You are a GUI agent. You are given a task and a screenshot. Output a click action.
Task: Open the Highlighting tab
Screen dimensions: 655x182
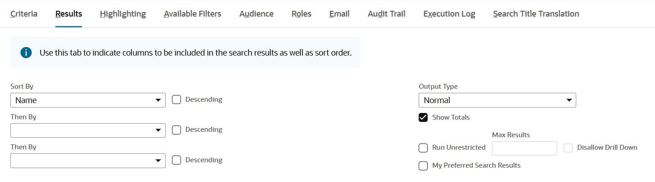[x=123, y=14]
